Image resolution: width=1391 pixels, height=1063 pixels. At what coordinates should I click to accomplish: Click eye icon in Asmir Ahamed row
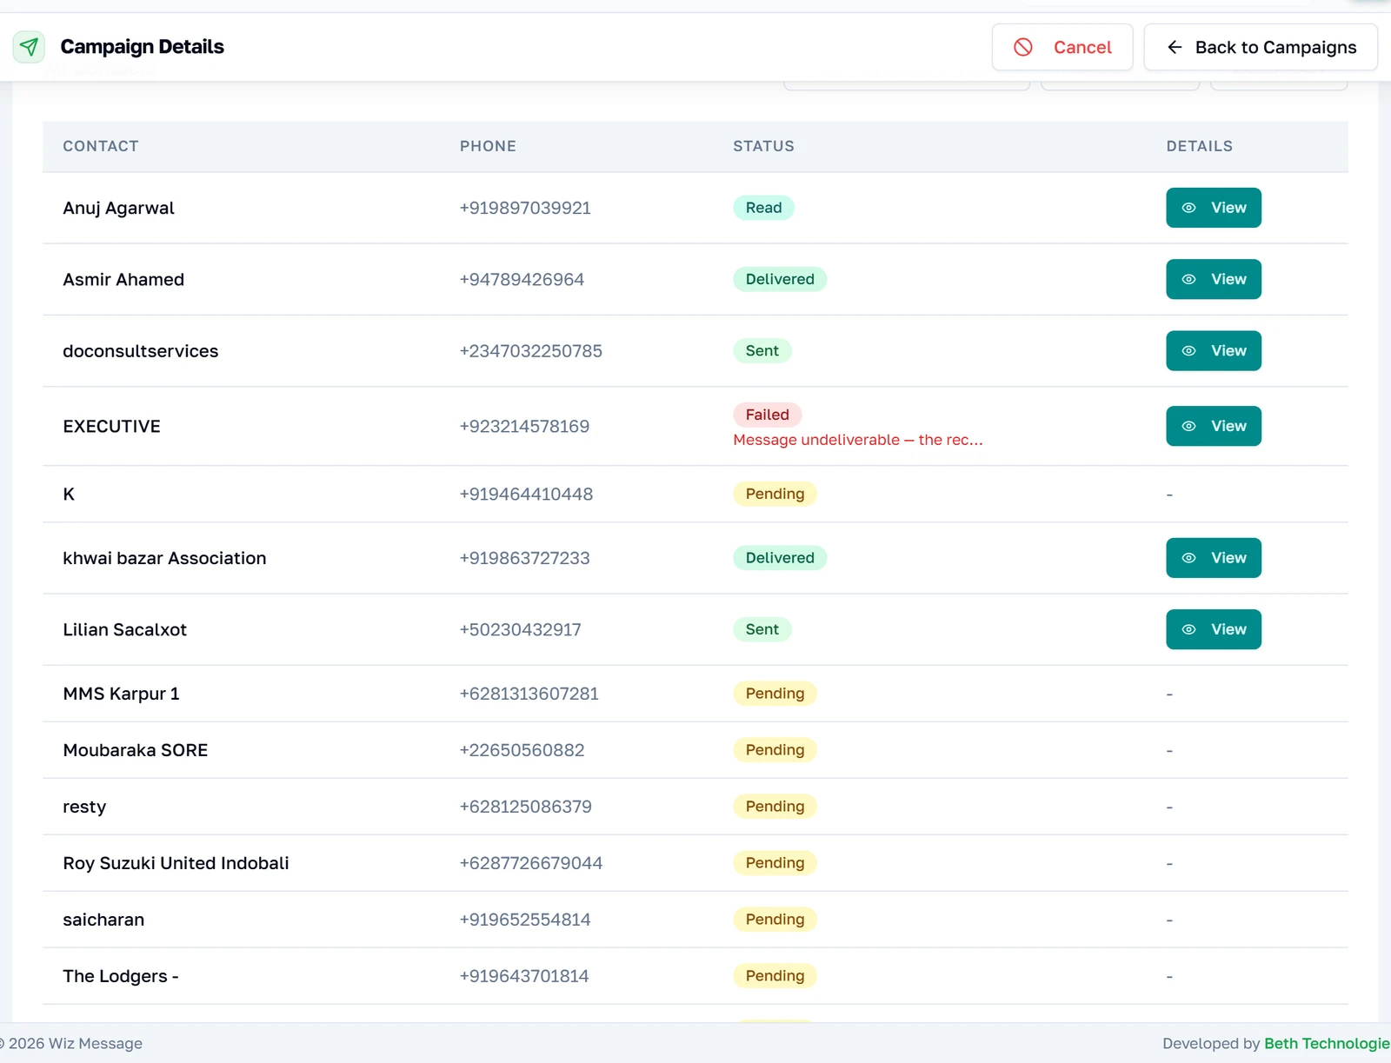(x=1188, y=279)
